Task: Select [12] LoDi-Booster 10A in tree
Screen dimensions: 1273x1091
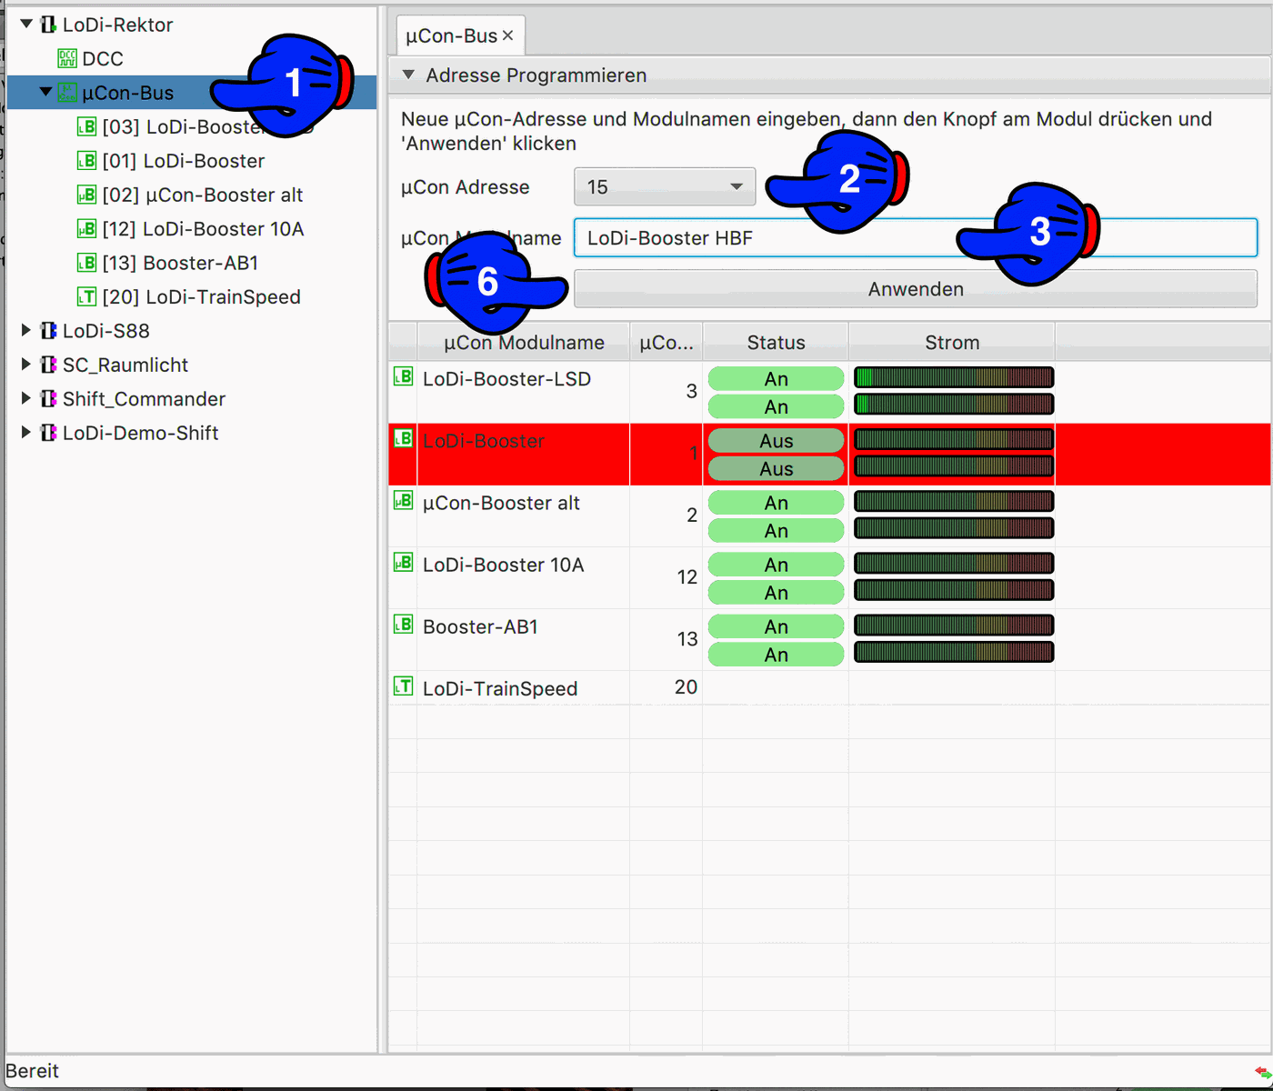Action: coord(203,229)
